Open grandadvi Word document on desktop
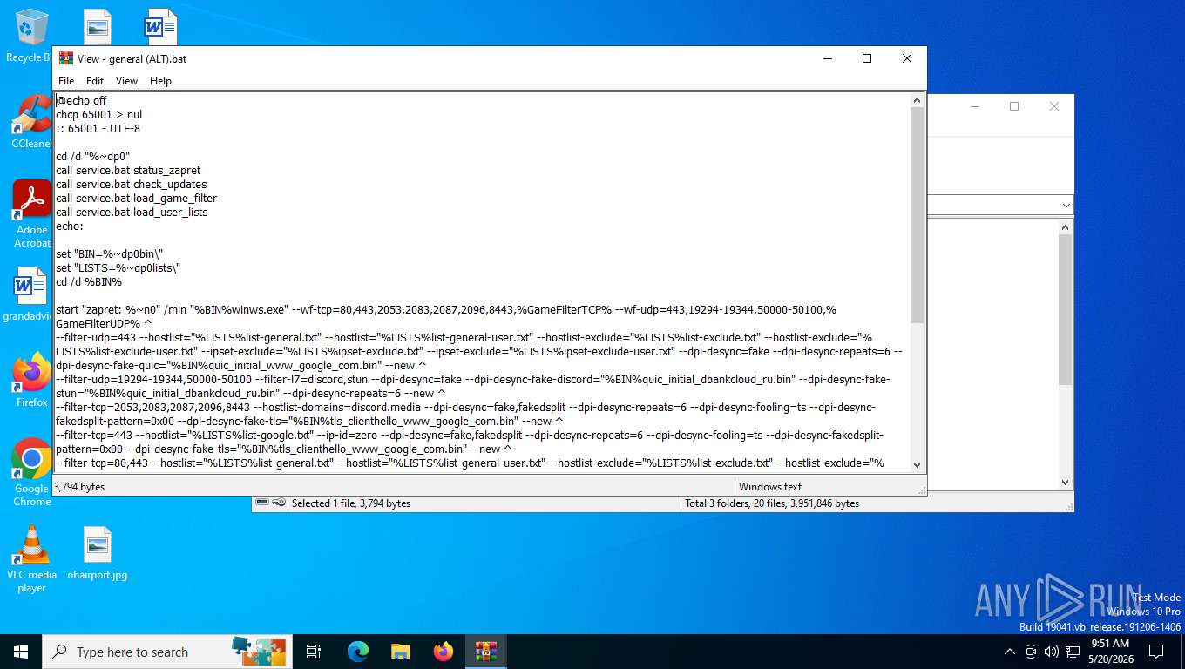Image resolution: width=1185 pixels, height=669 pixels. (30, 294)
